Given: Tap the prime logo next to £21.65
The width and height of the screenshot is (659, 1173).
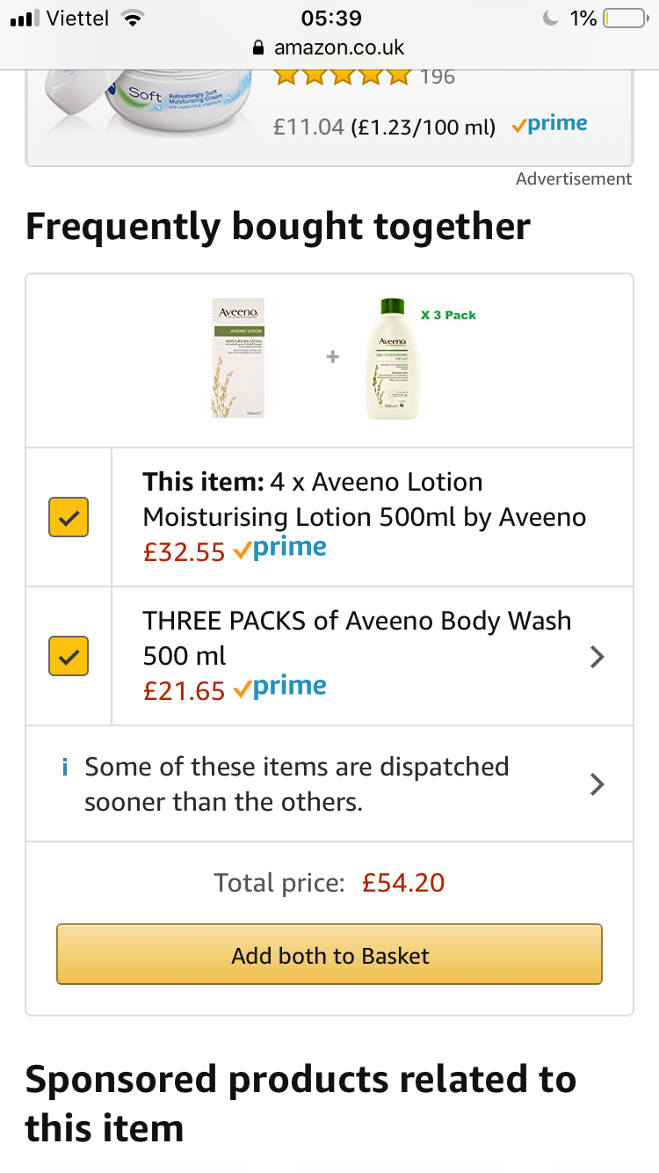Looking at the screenshot, I should point(279,688).
